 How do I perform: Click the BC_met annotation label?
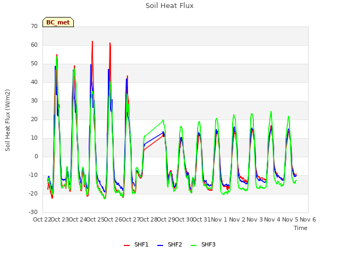pos(58,22)
